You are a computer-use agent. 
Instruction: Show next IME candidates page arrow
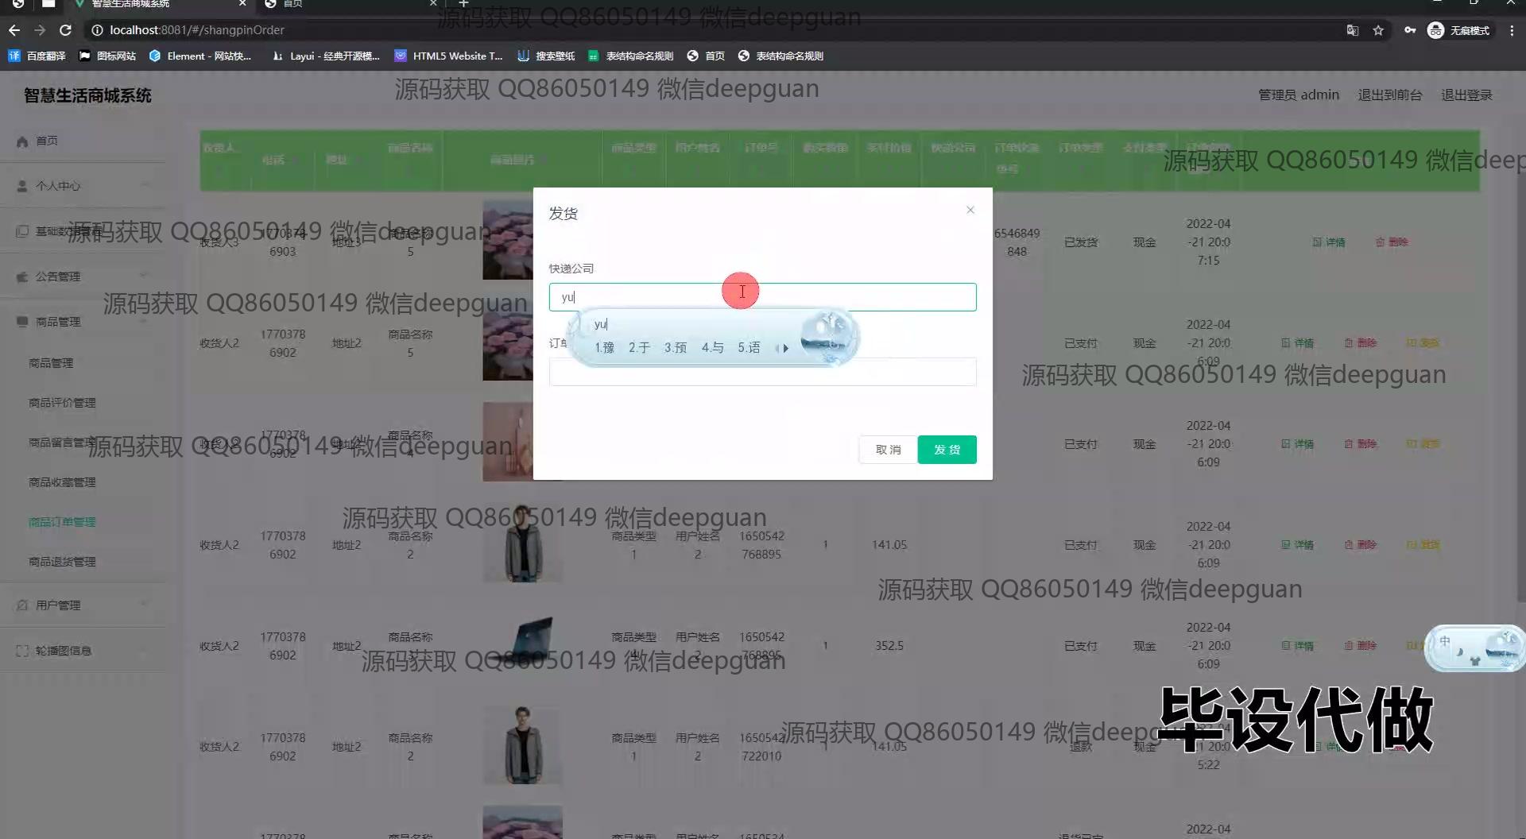786,348
